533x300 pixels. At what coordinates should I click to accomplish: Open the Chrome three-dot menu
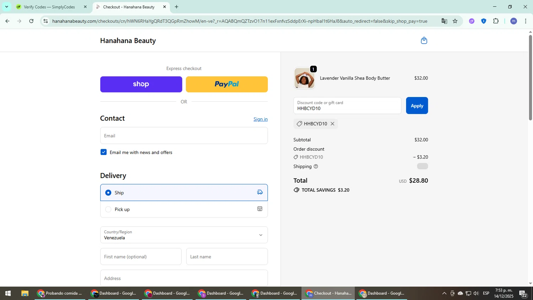click(x=526, y=21)
